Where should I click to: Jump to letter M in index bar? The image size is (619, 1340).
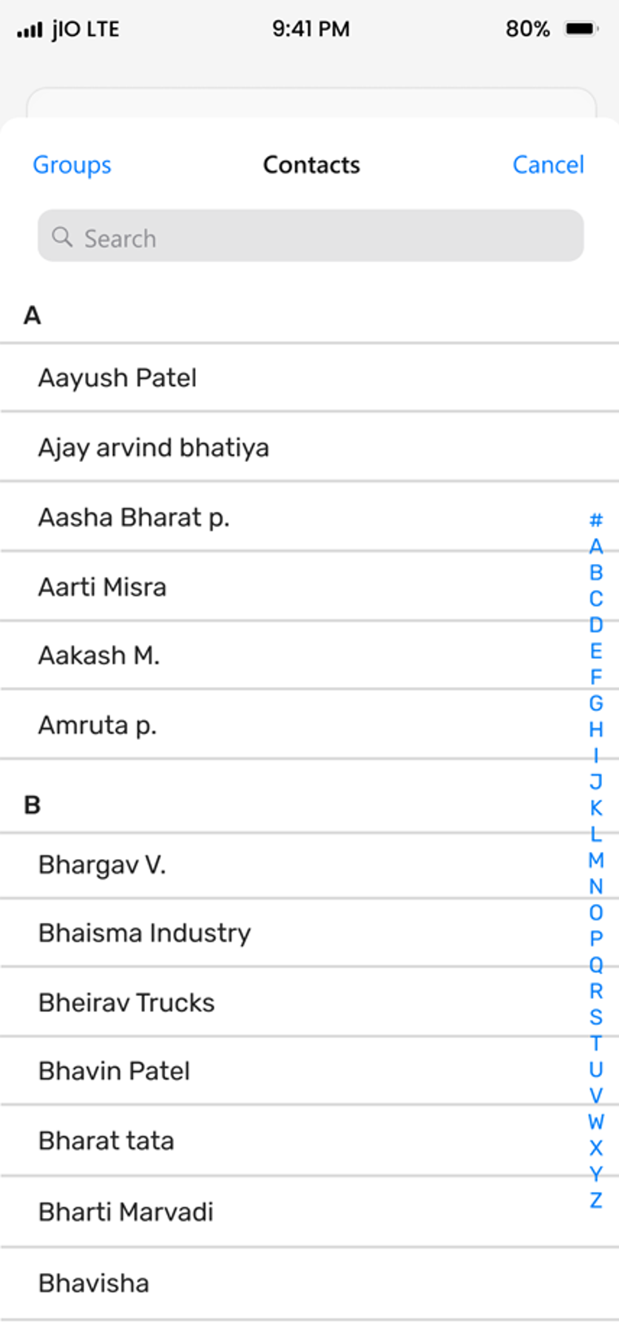point(596,860)
